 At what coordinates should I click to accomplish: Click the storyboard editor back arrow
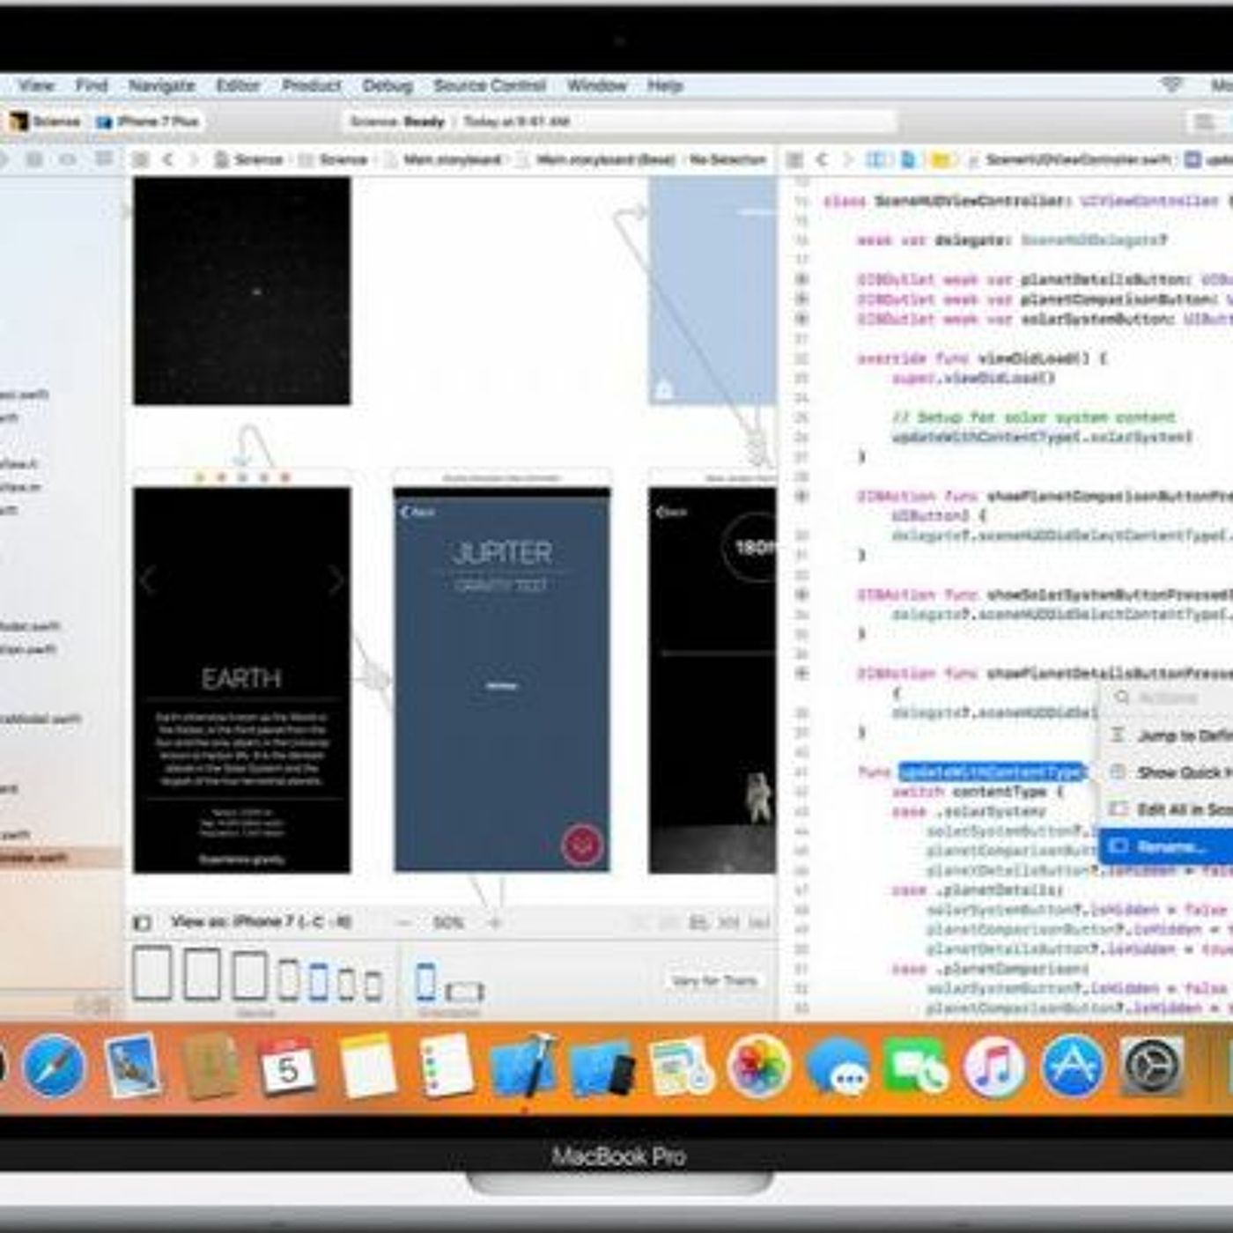pos(168,159)
